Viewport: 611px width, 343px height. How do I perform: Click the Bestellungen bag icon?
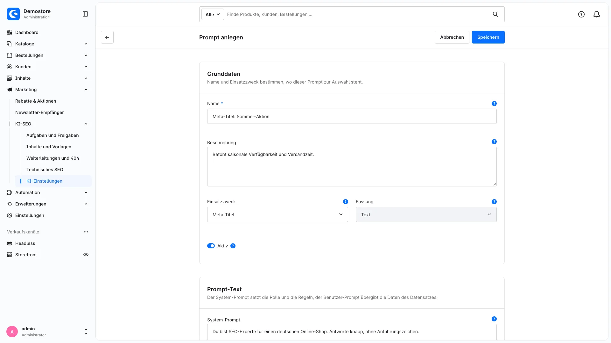tap(10, 55)
